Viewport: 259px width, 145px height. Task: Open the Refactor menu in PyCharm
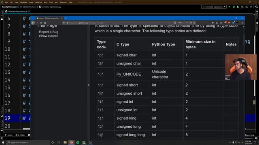coord(38,2)
